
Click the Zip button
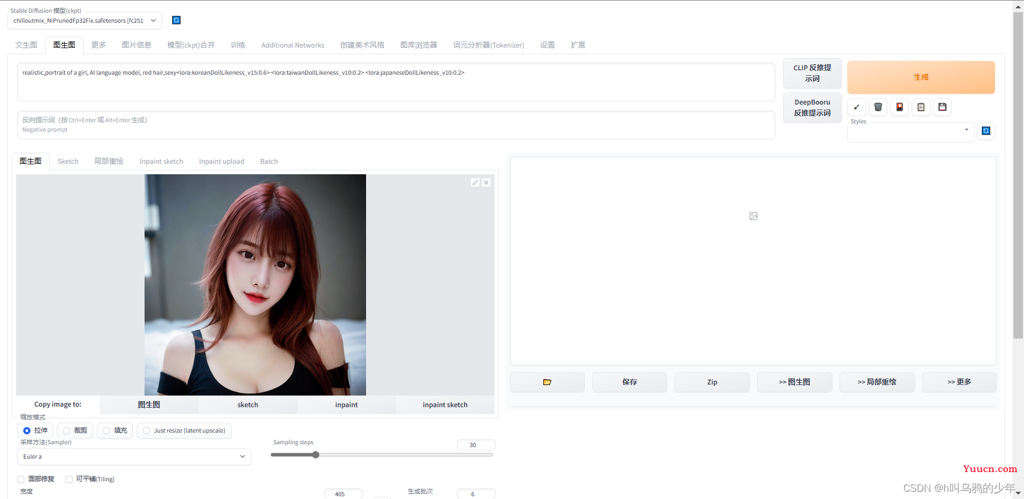click(x=712, y=382)
